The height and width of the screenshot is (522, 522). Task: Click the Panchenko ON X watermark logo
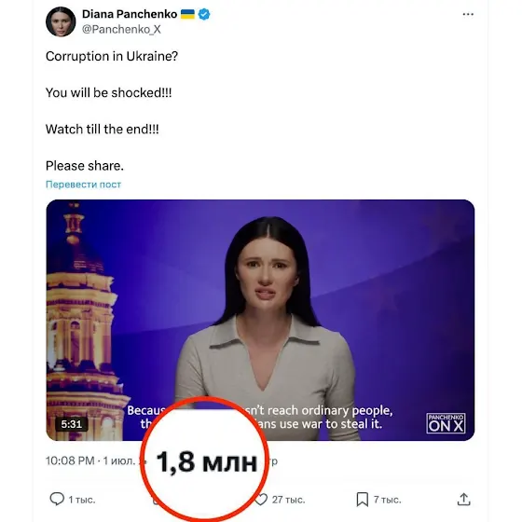coord(446,423)
